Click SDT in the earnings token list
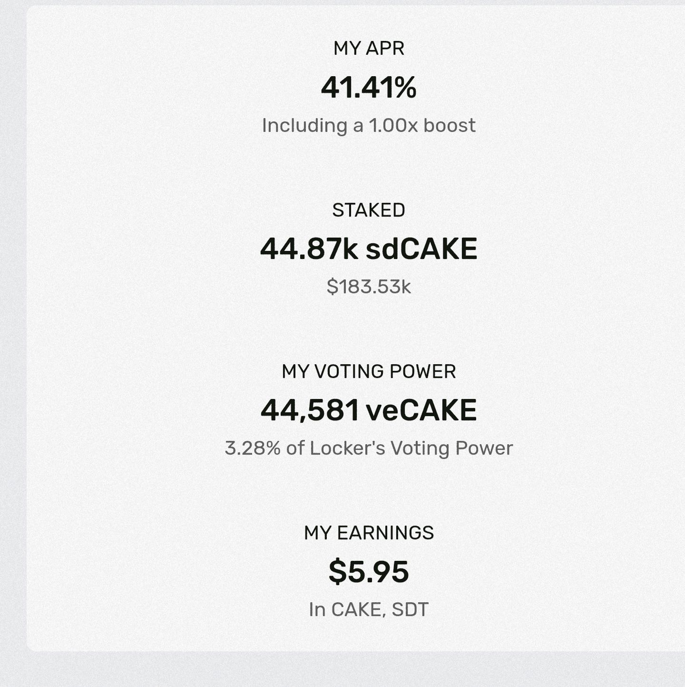Image resolution: width=685 pixels, height=687 pixels. (410, 609)
